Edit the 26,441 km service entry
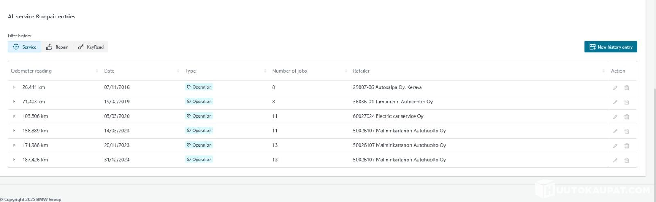Image resolution: width=656 pixels, height=202 pixels. (x=615, y=88)
